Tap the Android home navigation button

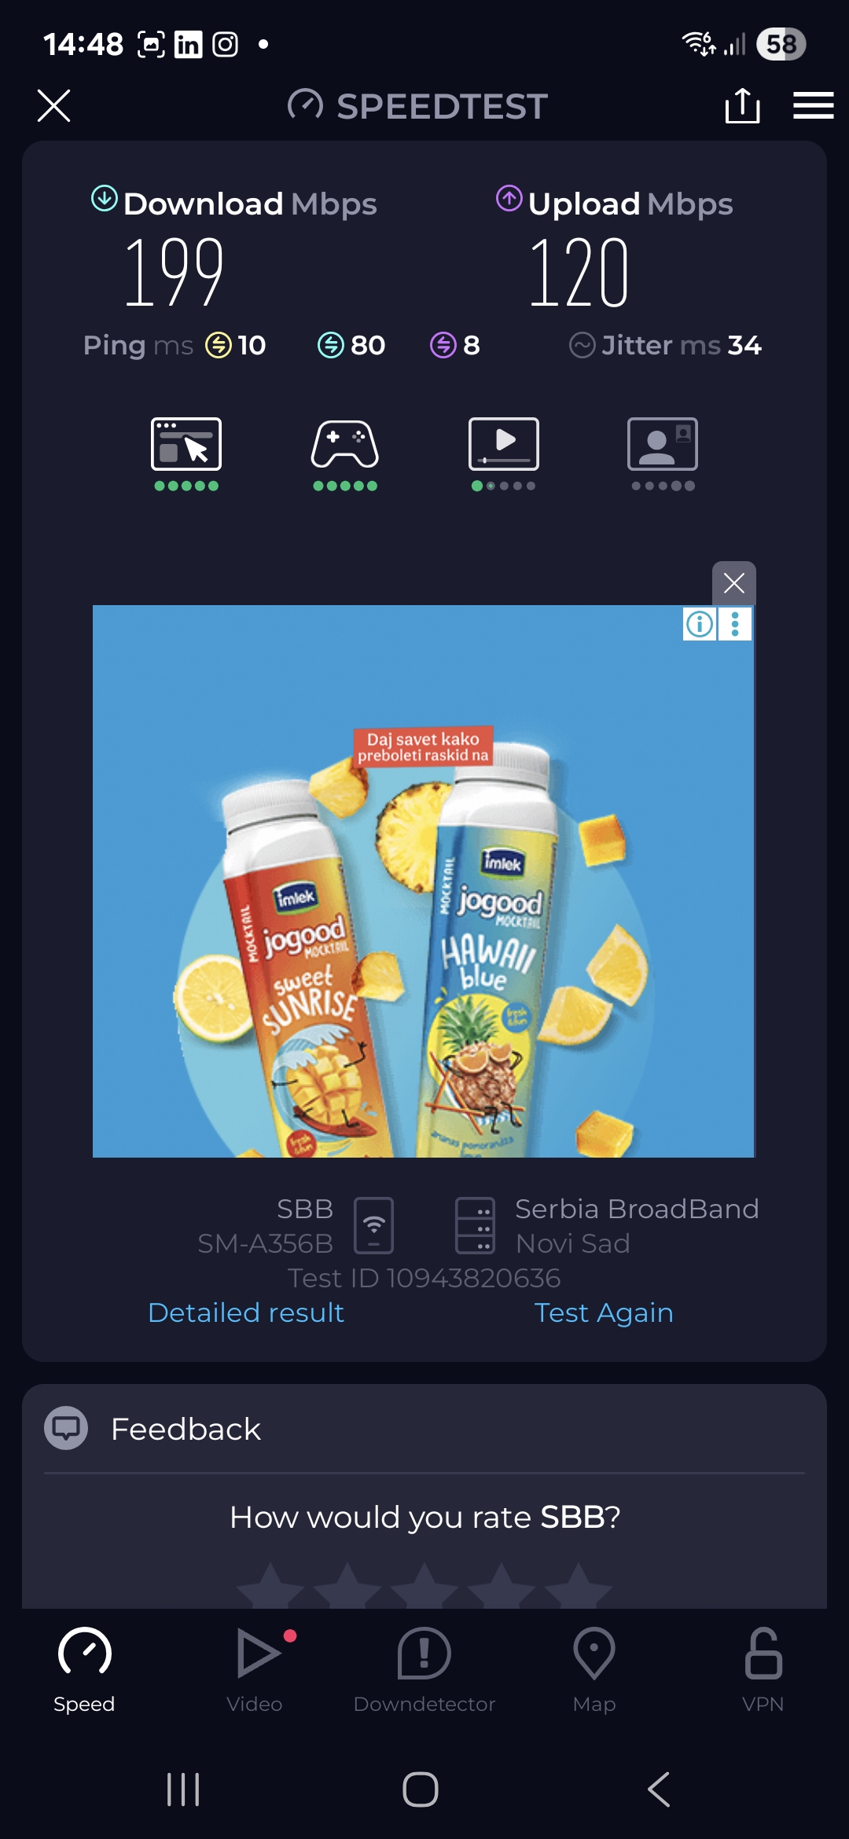tap(421, 1789)
